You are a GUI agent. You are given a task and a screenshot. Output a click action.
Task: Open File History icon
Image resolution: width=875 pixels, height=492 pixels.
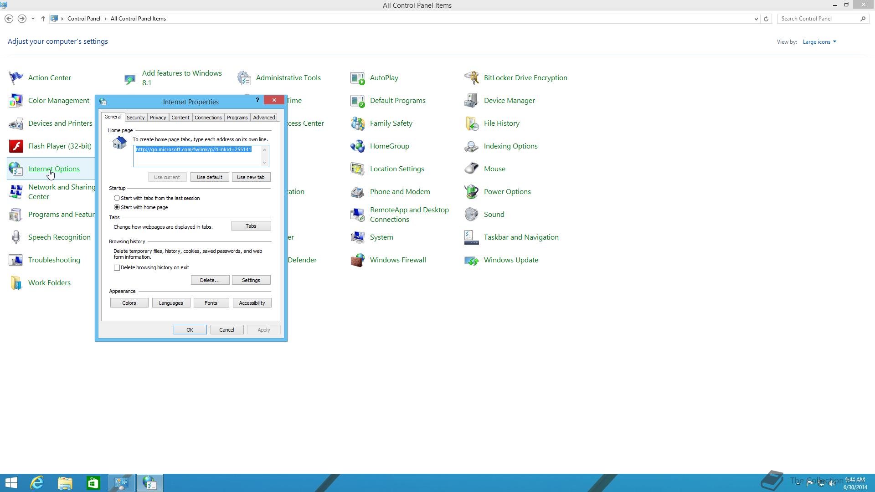(472, 123)
